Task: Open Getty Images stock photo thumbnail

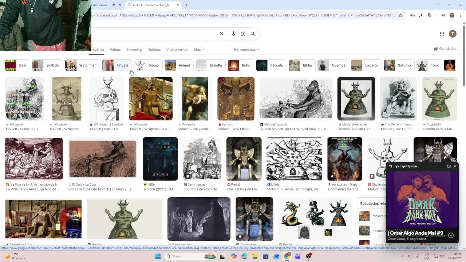Action: pos(202,159)
